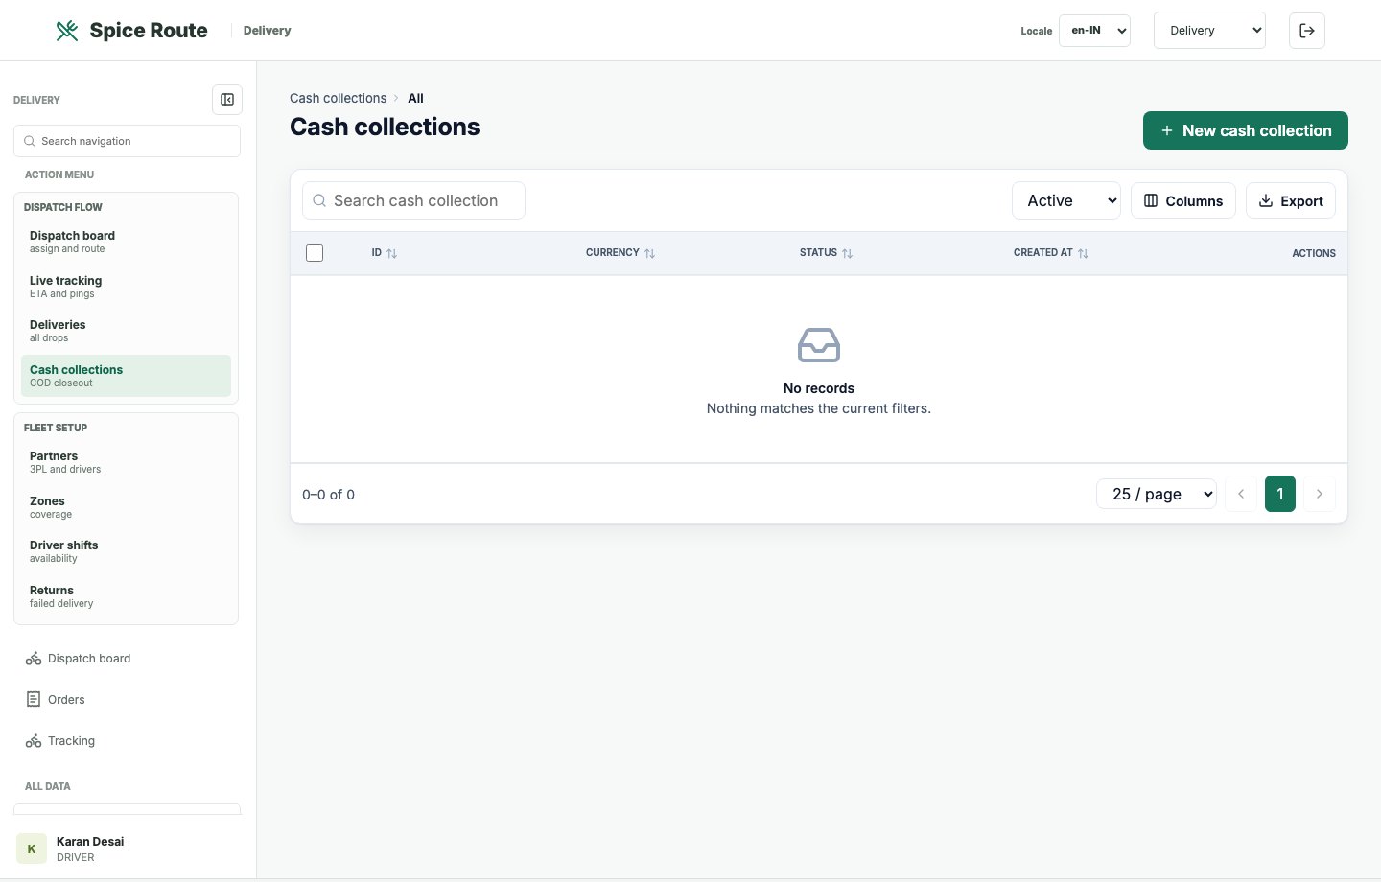Viewport: 1381px width, 882px height.
Task: Open the 25 / page size dropdown
Action: point(1157,494)
